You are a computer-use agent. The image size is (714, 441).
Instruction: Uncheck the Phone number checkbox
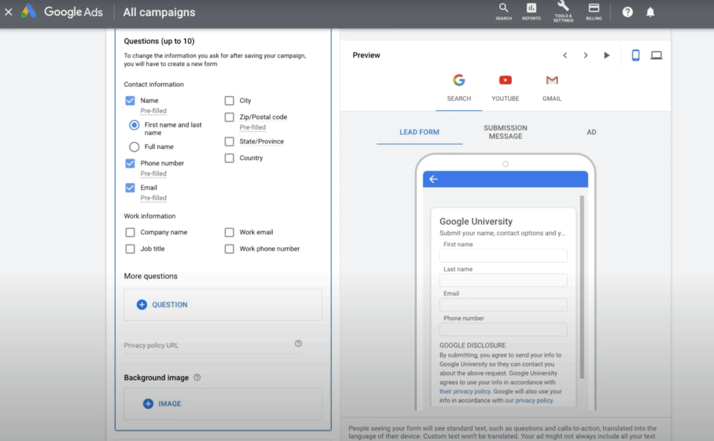[x=130, y=164]
